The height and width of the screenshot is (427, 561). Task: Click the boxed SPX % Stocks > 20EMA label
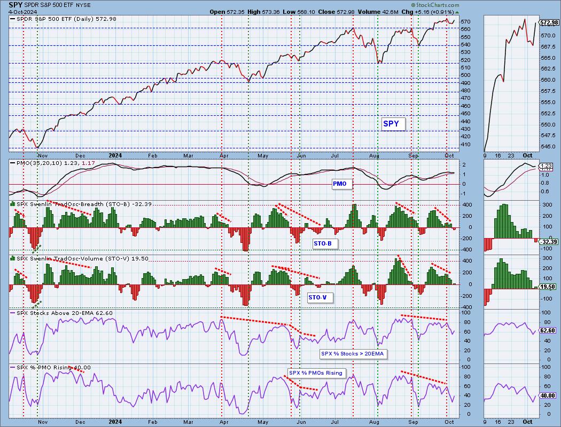coord(353,354)
